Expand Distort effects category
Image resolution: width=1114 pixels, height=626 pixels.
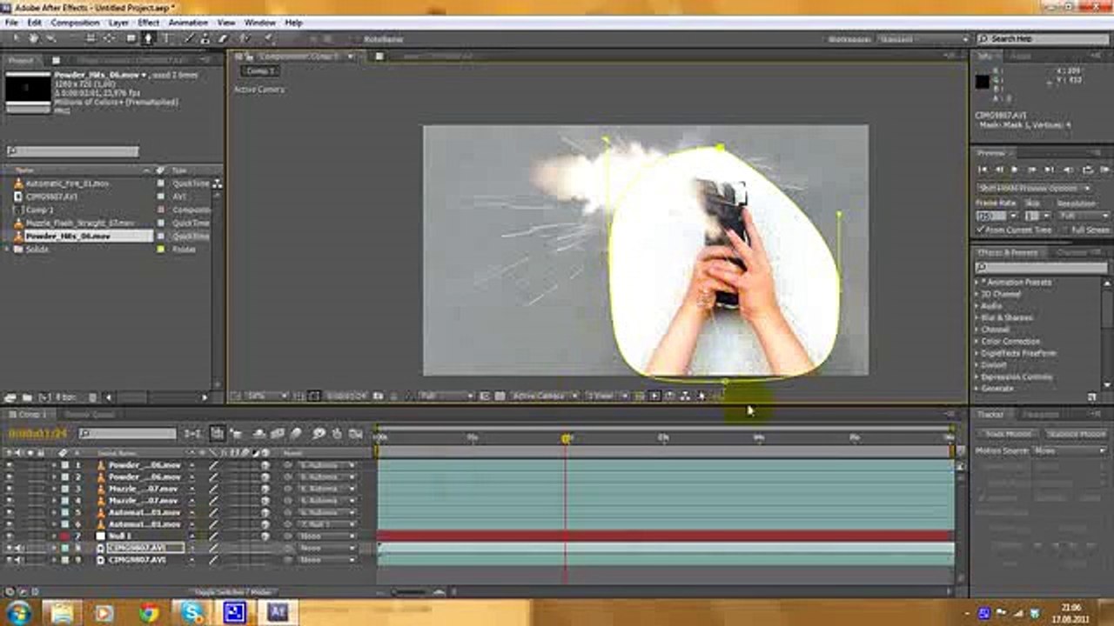tap(977, 365)
